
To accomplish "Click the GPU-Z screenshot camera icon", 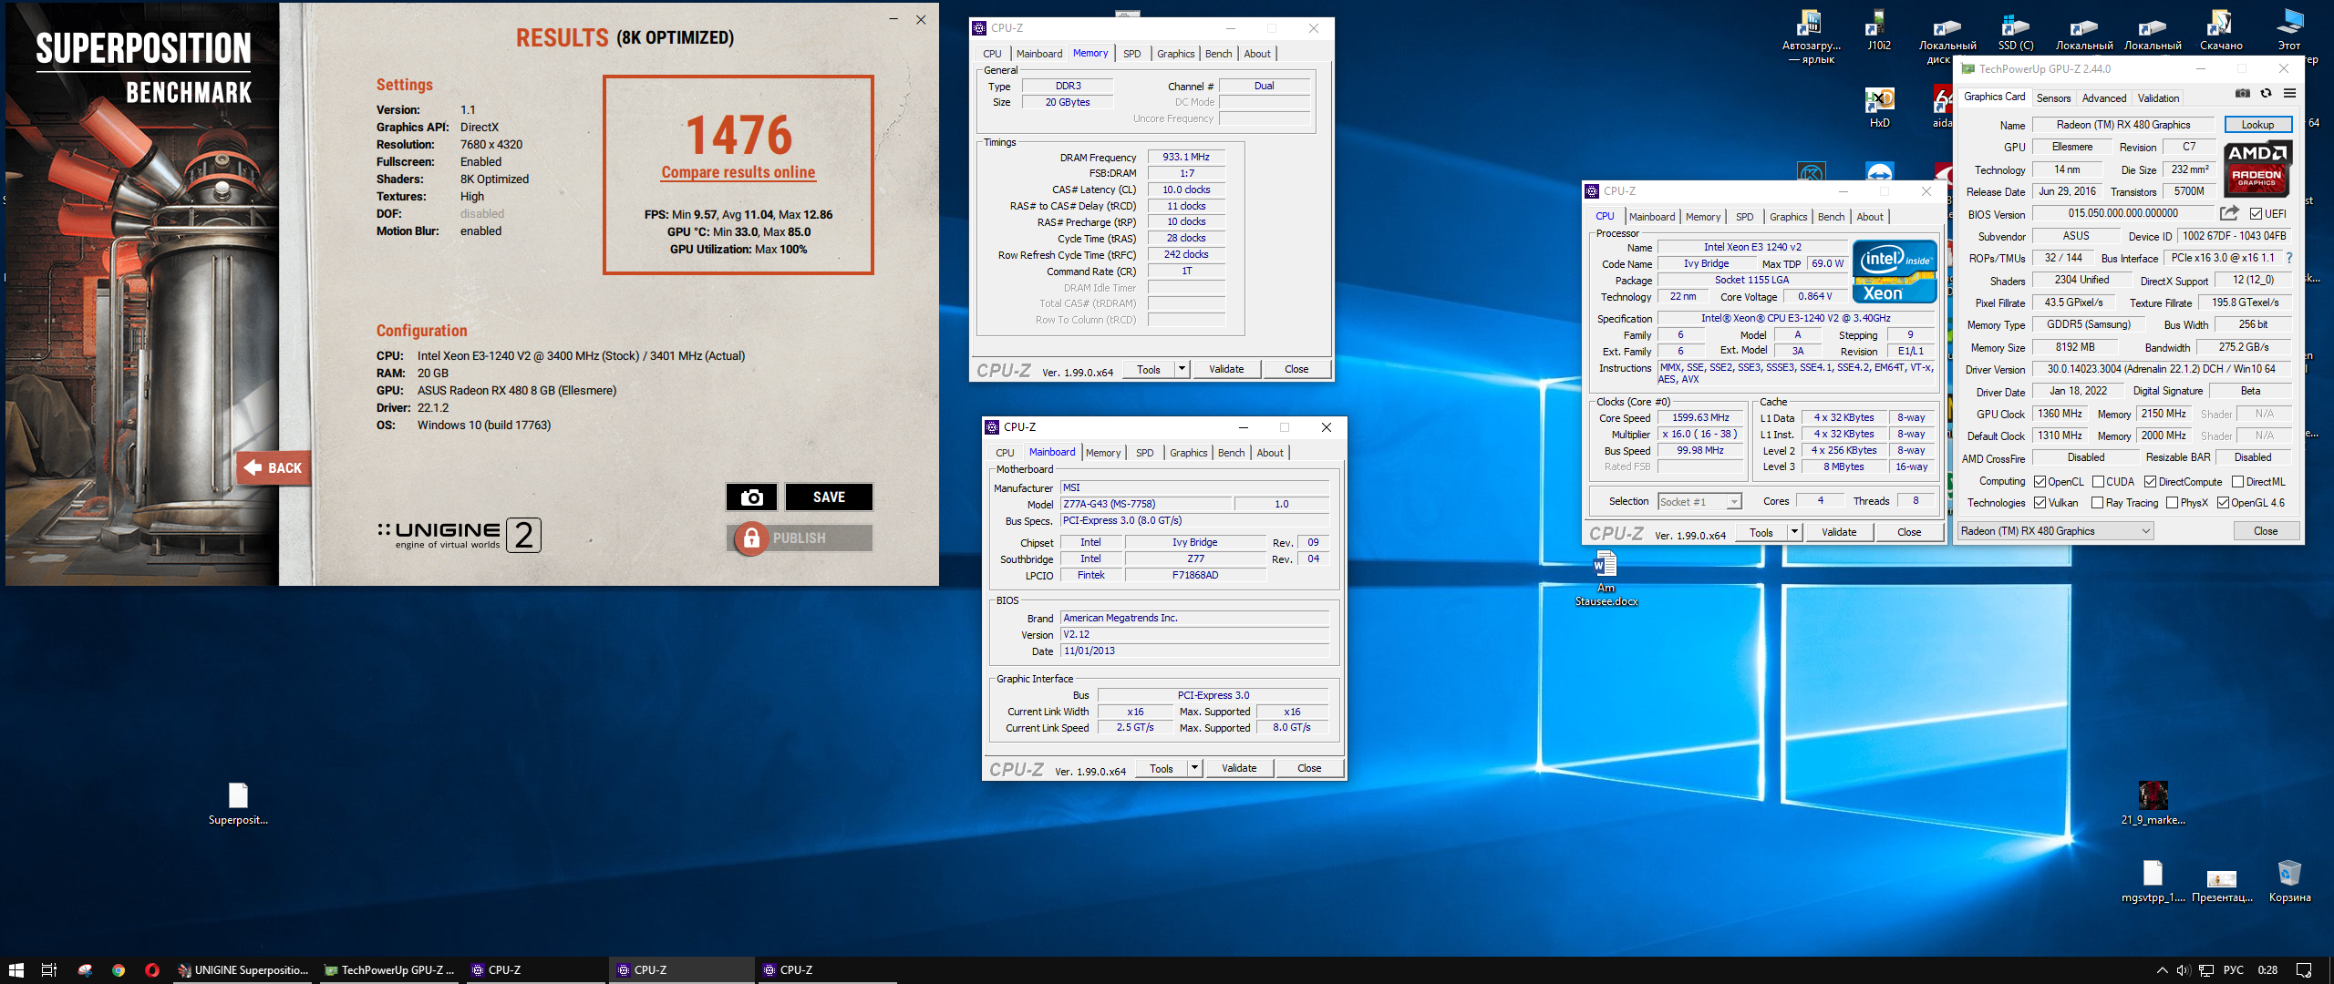I will 2242,94.
